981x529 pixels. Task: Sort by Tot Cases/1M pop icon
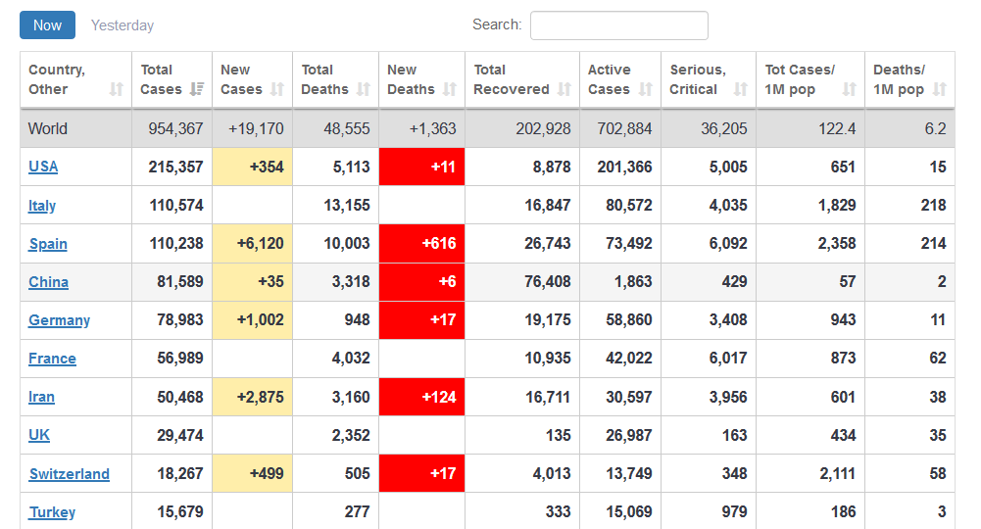pyautogui.click(x=850, y=89)
